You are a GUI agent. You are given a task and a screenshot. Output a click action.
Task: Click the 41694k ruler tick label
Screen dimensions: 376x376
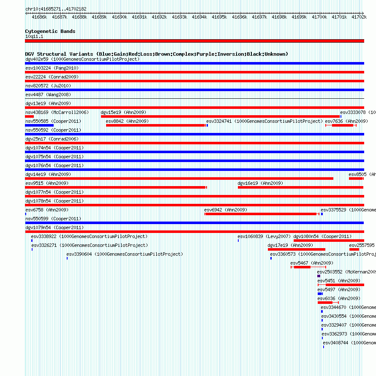point(199,17)
